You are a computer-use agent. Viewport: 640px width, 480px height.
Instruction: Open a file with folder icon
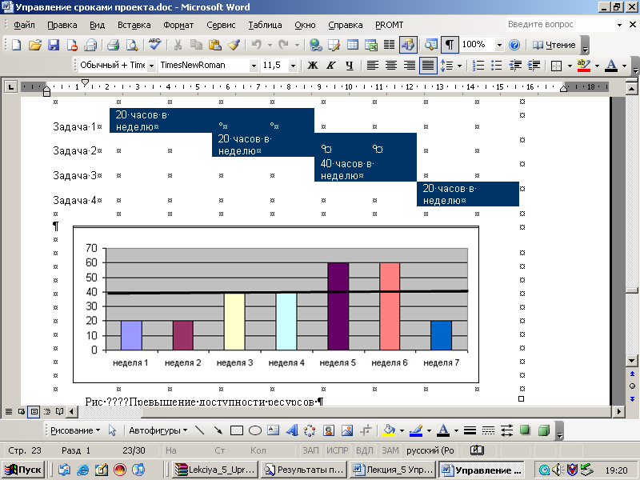(35, 45)
